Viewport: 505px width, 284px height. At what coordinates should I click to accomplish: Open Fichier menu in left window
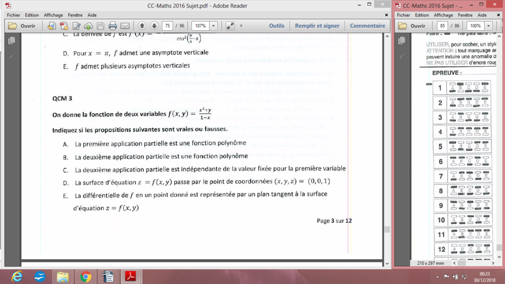coord(14,15)
